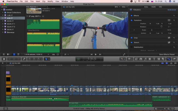This screenshot has height=111, width=178.
Task: Enter fullscreen viewer playback
Action: (x=124, y=55)
